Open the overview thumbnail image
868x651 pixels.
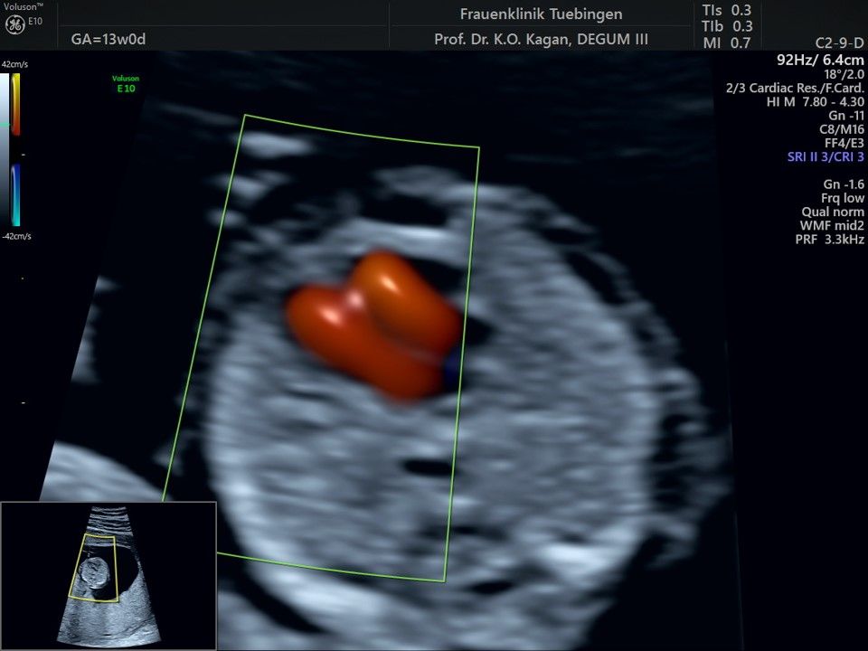108,576
